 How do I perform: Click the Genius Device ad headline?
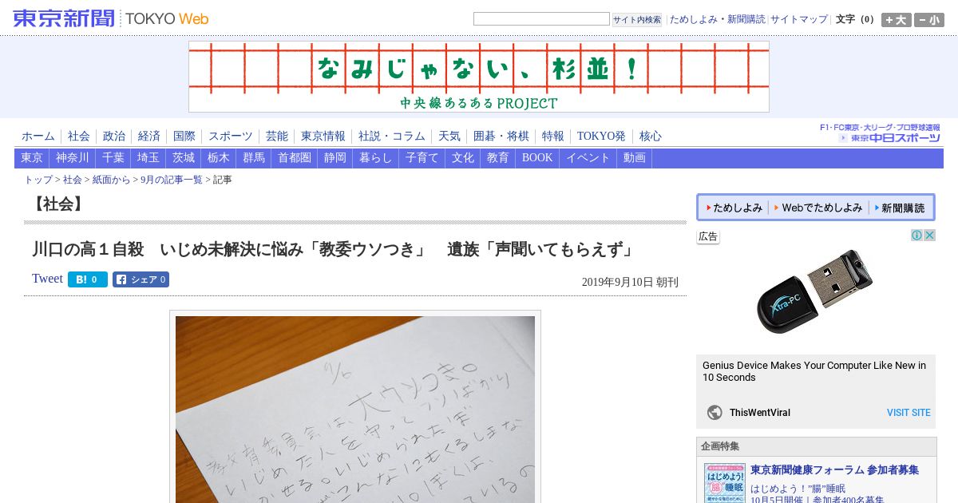pos(814,371)
